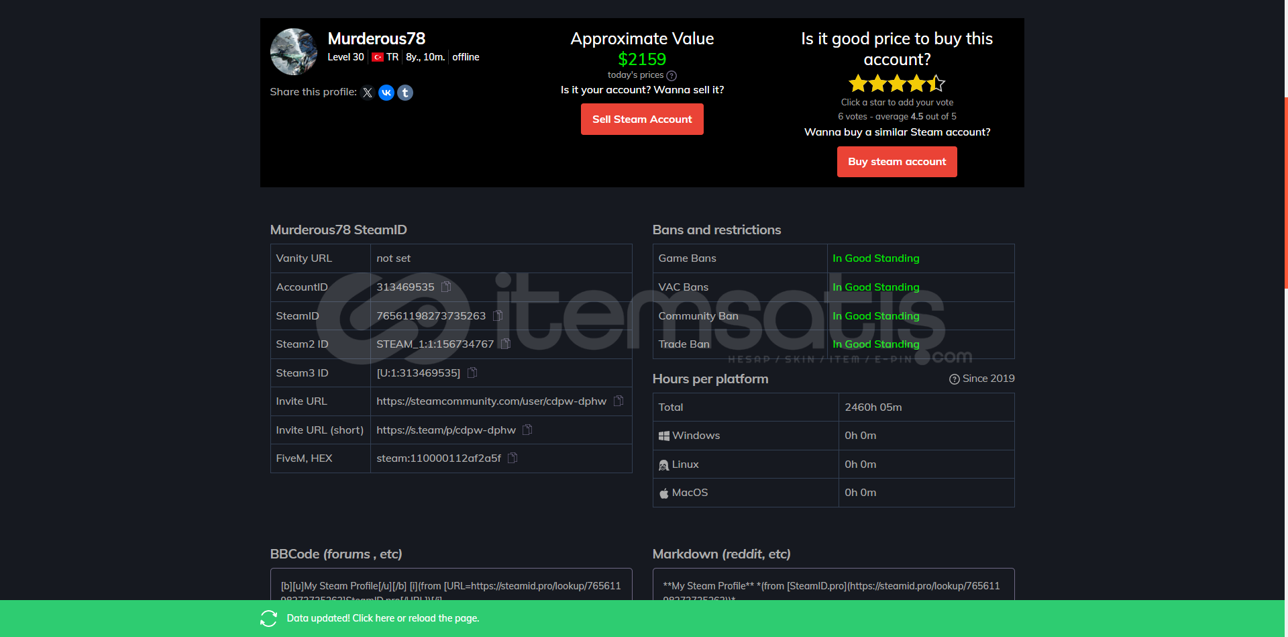Copy the FiveM HEX value
This screenshot has width=1288, height=637.
(x=513, y=458)
